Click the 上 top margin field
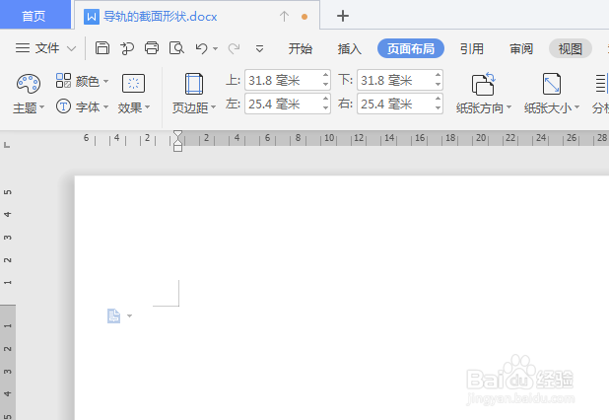 coord(283,81)
